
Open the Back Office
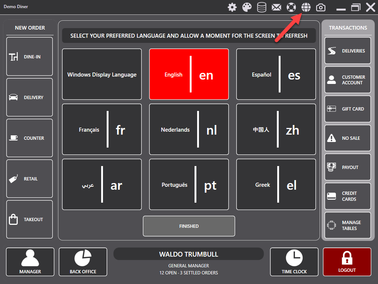click(83, 262)
